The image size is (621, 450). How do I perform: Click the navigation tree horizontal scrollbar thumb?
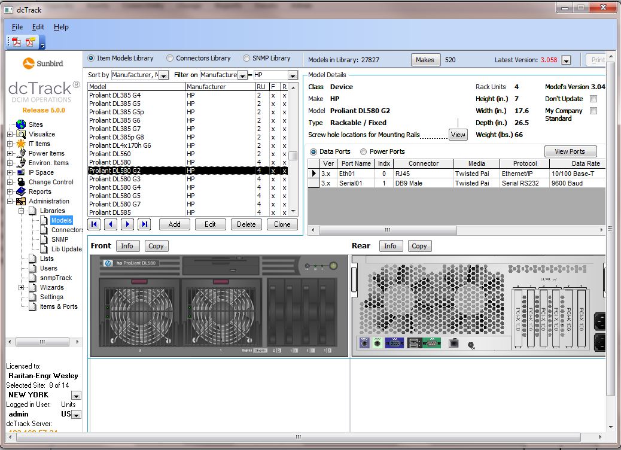coord(42,342)
